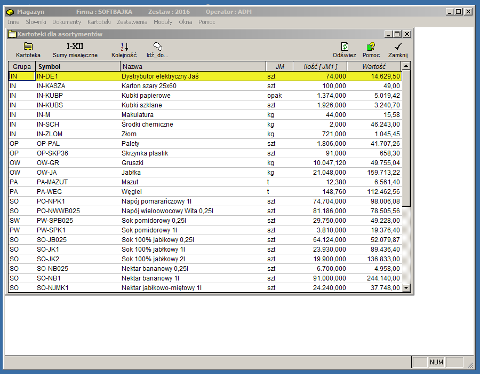This screenshot has width=480, height=374.
Task: Sort by the Symbol column header
Action: [x=78, y=67]
